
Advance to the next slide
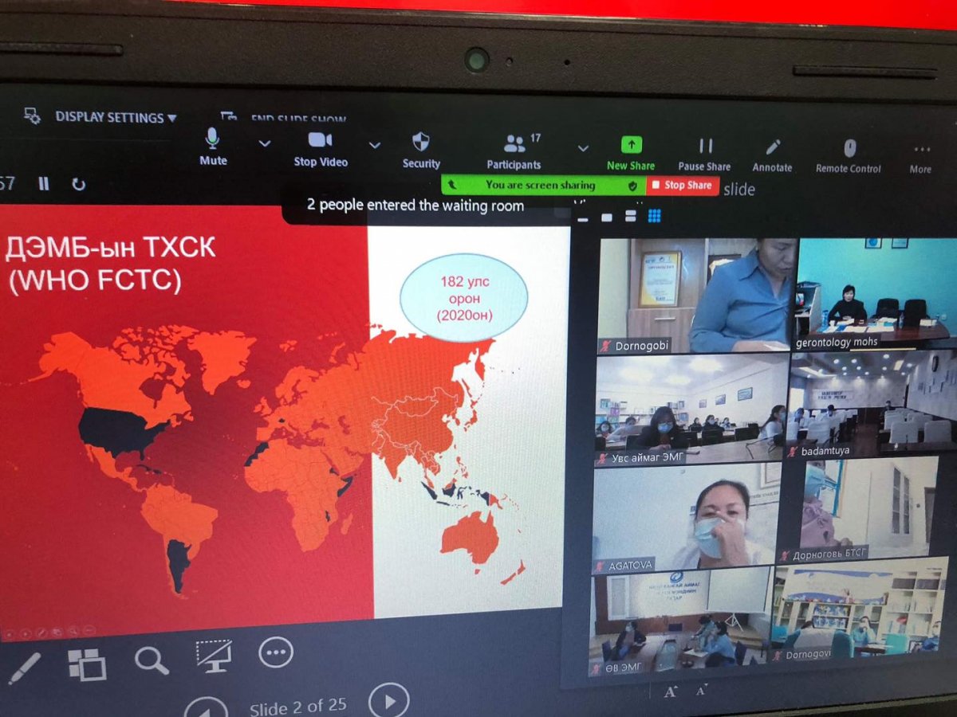(x=389, y=701)
